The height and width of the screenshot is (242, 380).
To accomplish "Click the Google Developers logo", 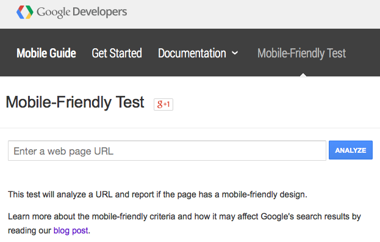I will click(72, 12).
